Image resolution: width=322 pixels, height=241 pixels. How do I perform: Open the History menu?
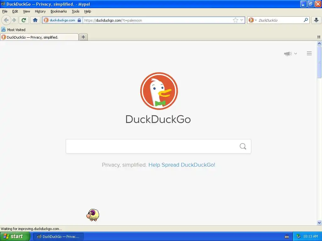tap(40, 11)
